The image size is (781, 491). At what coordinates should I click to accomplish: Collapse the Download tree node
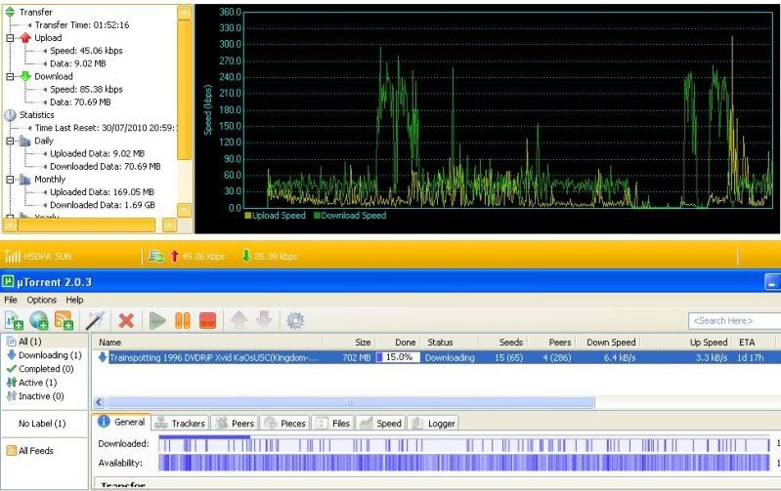pyautogui.click(x=10, y=76)
